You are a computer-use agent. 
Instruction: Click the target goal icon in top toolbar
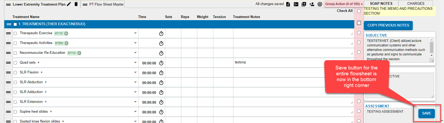point(320,4)
